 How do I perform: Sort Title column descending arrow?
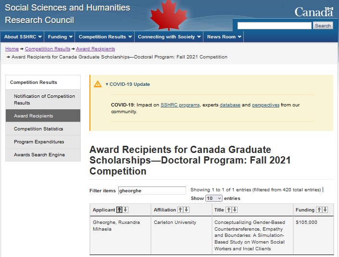235,210
